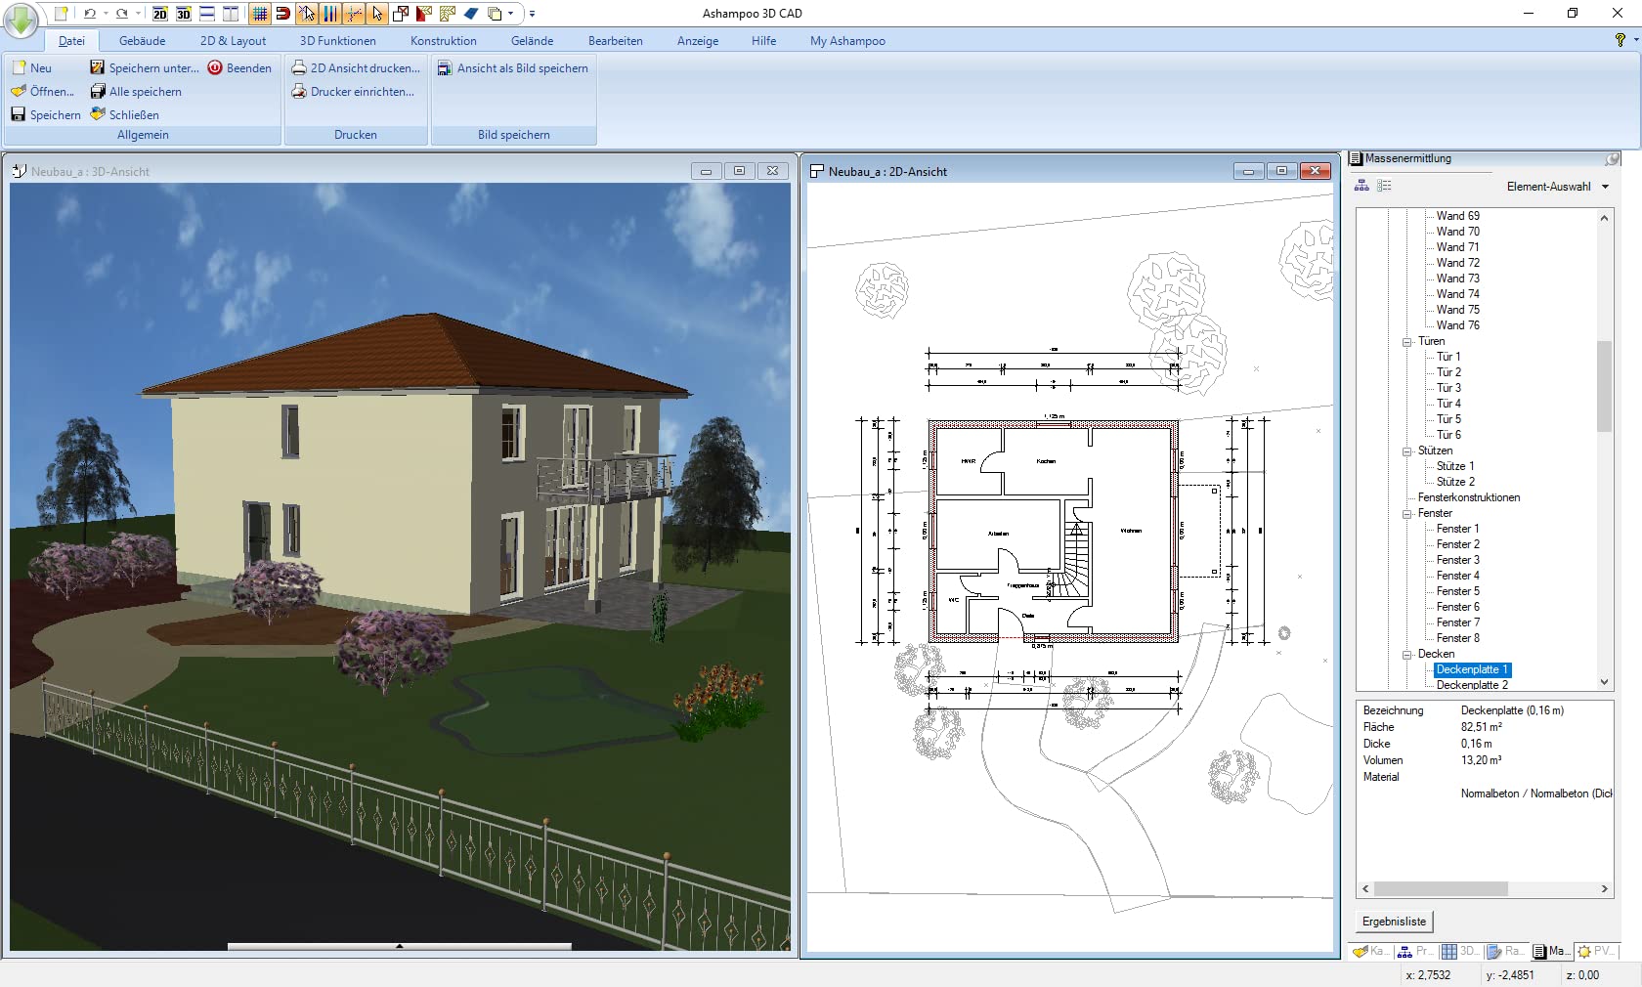The image size is (1642, 987).
Task: Switch to 2D view via toolbar icon
Action: (160, 14)
